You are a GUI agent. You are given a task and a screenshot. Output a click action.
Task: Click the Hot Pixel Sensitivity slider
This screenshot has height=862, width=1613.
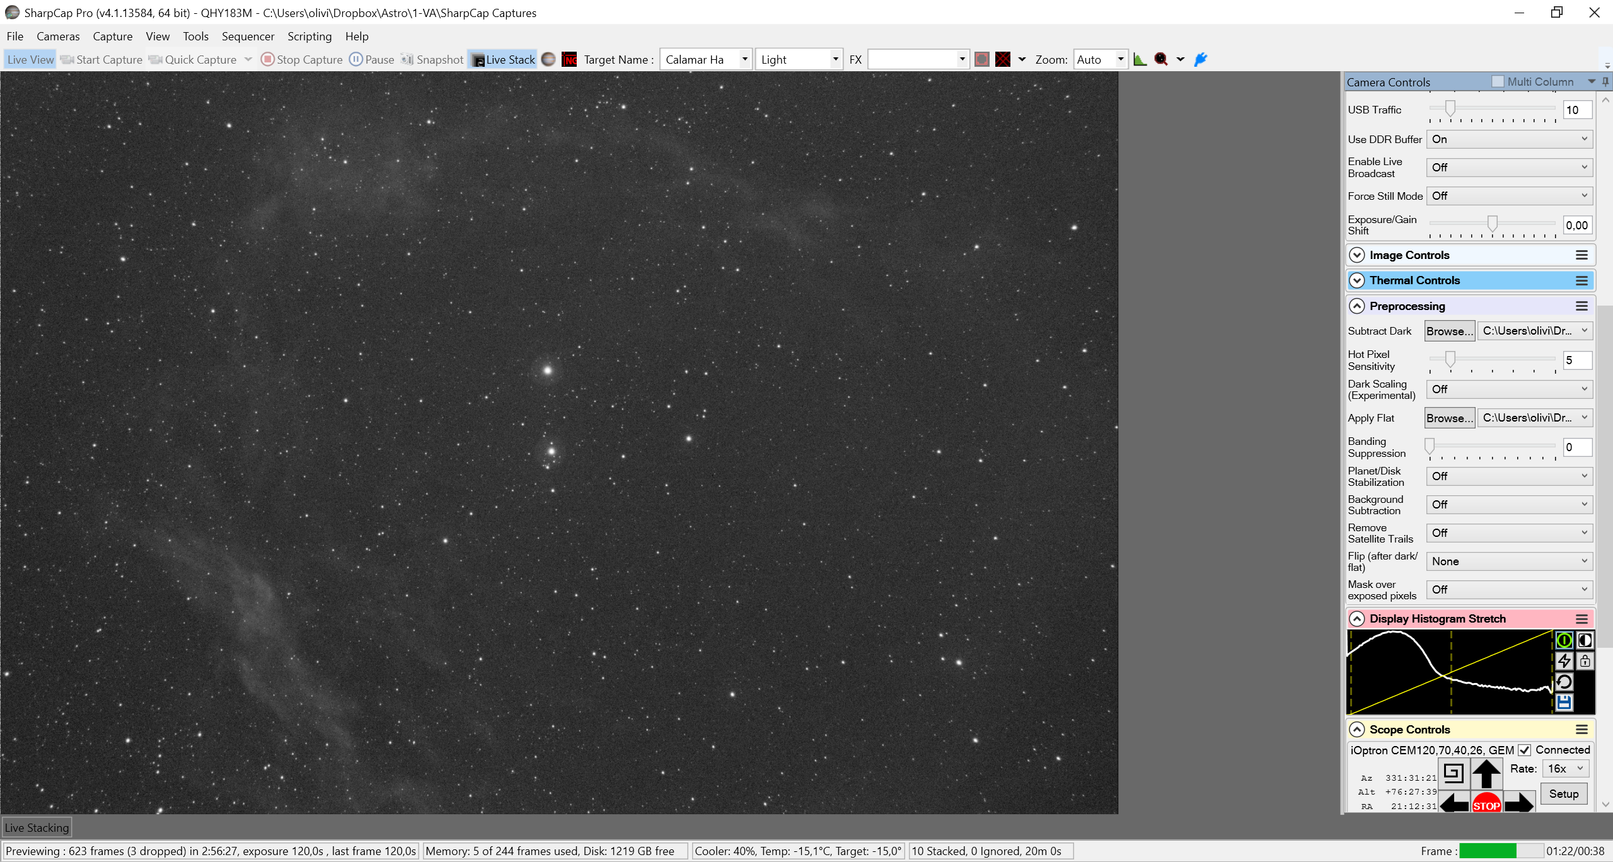tap(1492, 360)
